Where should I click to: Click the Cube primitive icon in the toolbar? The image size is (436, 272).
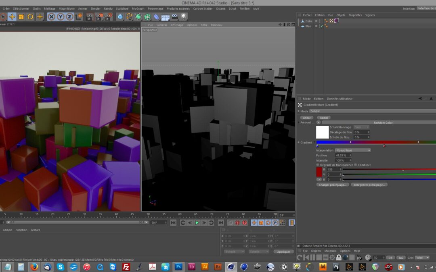[120, 17]
